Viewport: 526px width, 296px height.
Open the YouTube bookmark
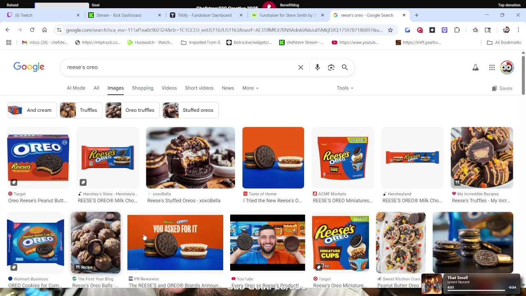[x=355, y=42]
